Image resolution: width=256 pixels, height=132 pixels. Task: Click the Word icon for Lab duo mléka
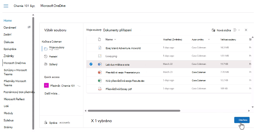coord(100,64)
